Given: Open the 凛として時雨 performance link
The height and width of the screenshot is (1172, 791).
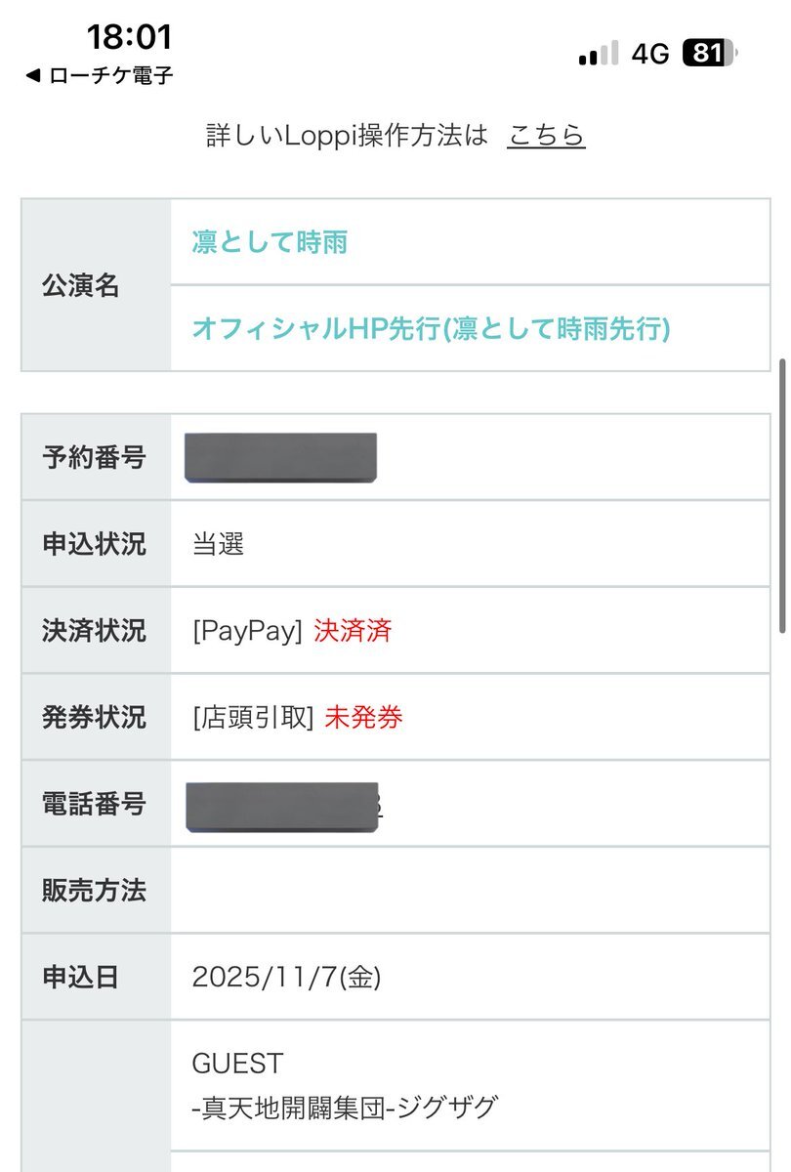Looking at the screenshot, I should pyautogui.click(x=270, y=242).
